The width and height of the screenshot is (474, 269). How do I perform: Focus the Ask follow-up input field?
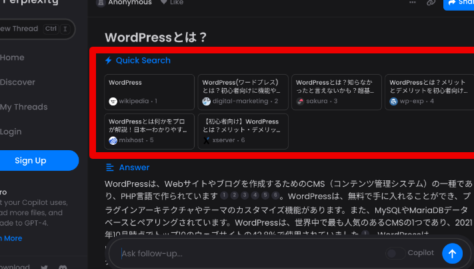click(x=247, y=253)
